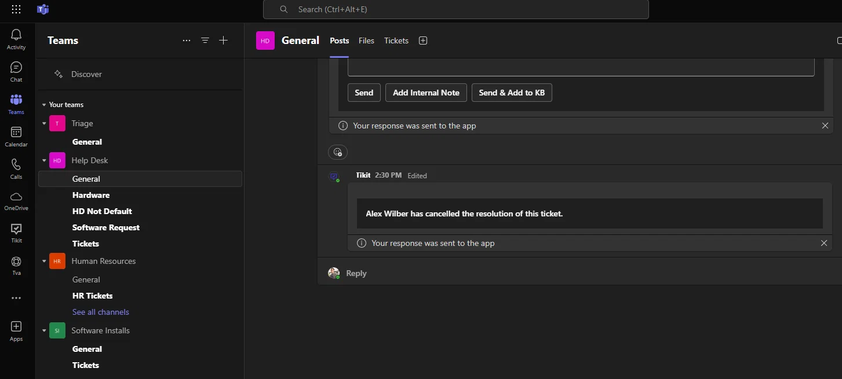This screenshot has width=842, height=379.
Task: Switch to the Files tab
Action: coord(366,41)
